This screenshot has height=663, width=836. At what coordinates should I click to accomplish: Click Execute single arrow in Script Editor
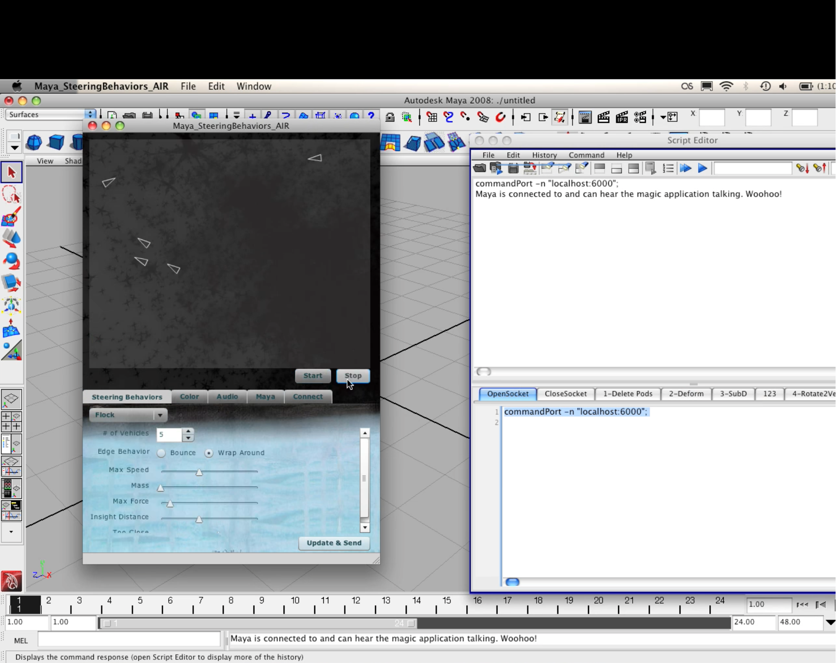click(x=702, y=168)
